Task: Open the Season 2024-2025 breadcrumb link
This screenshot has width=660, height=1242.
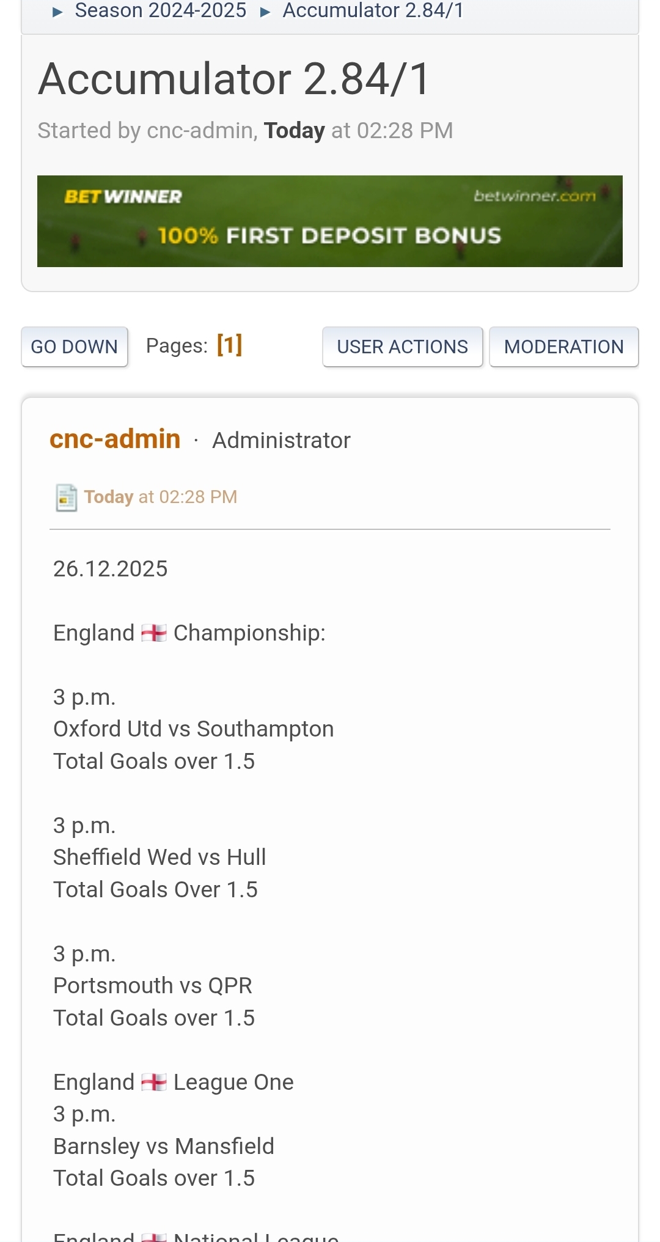Action: pos(160,10)
